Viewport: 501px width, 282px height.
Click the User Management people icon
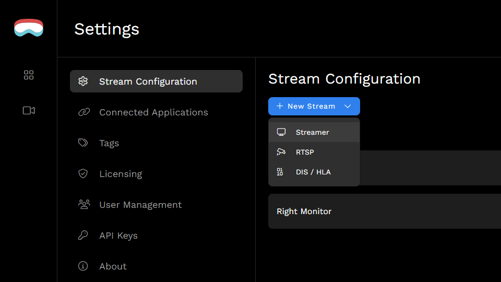coord(84,204)
